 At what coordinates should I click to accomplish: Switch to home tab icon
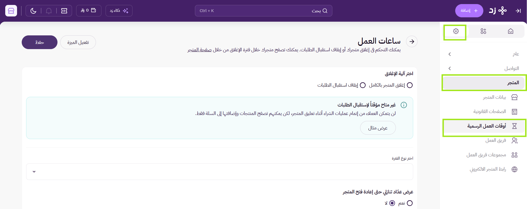pyautogui.click(x=511, y=31)
